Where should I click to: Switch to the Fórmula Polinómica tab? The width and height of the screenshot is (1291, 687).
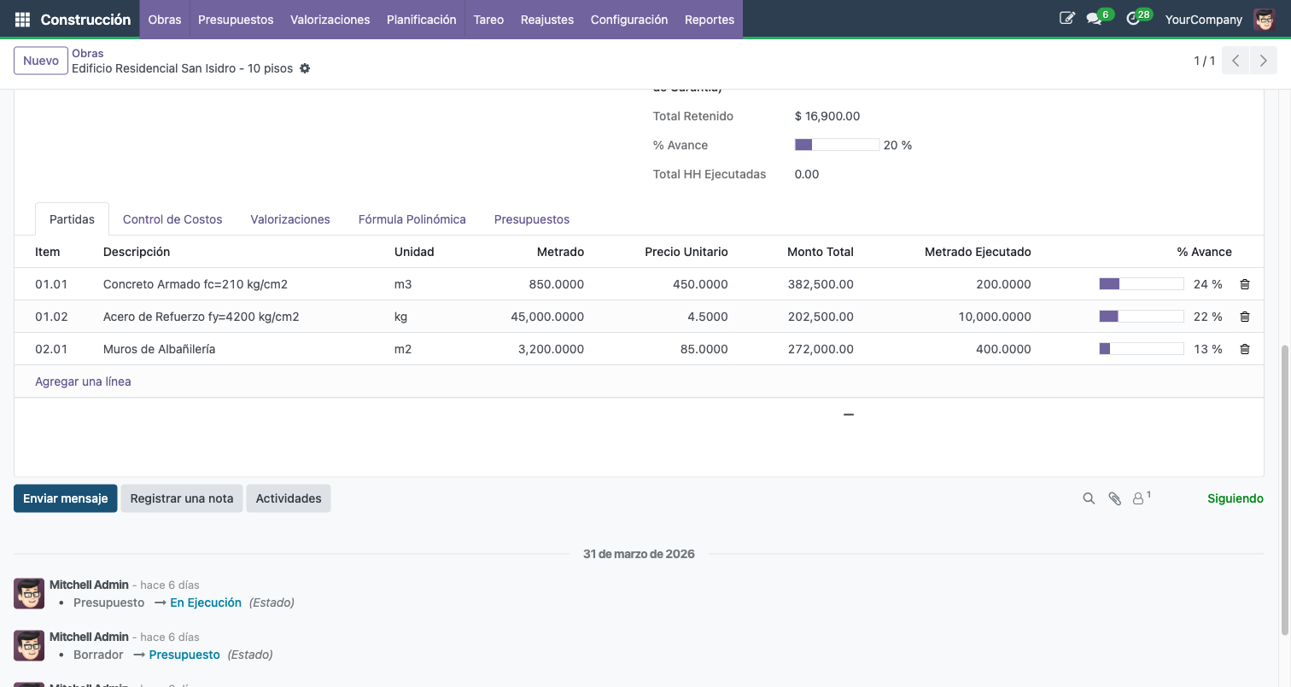(412, 219)
